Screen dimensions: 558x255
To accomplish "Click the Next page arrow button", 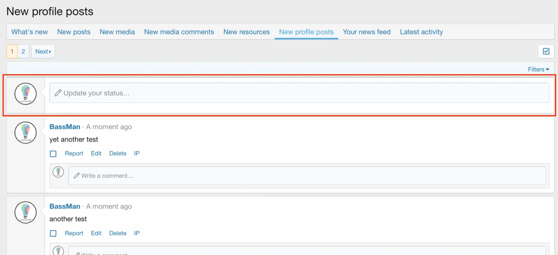I will [43, 51].
